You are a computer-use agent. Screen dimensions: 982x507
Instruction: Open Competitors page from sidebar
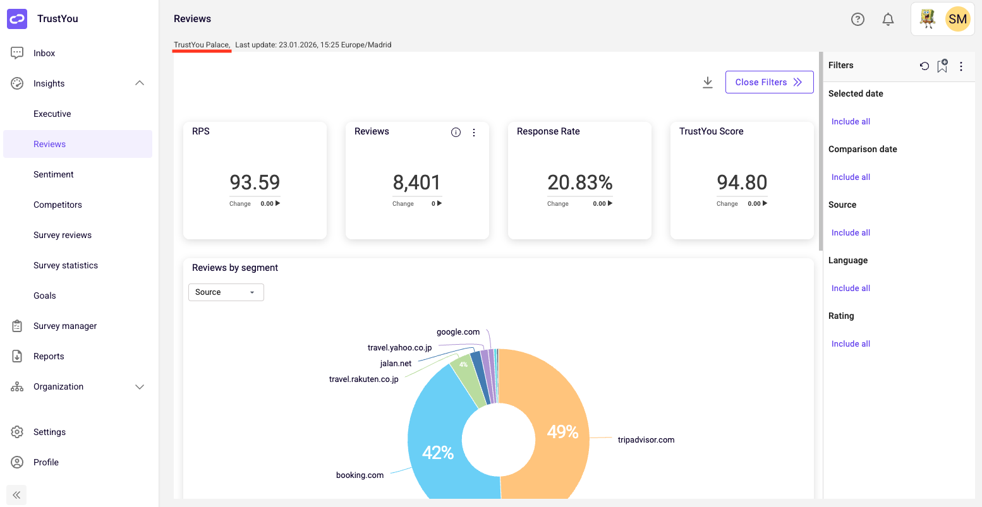click(58, 205)
